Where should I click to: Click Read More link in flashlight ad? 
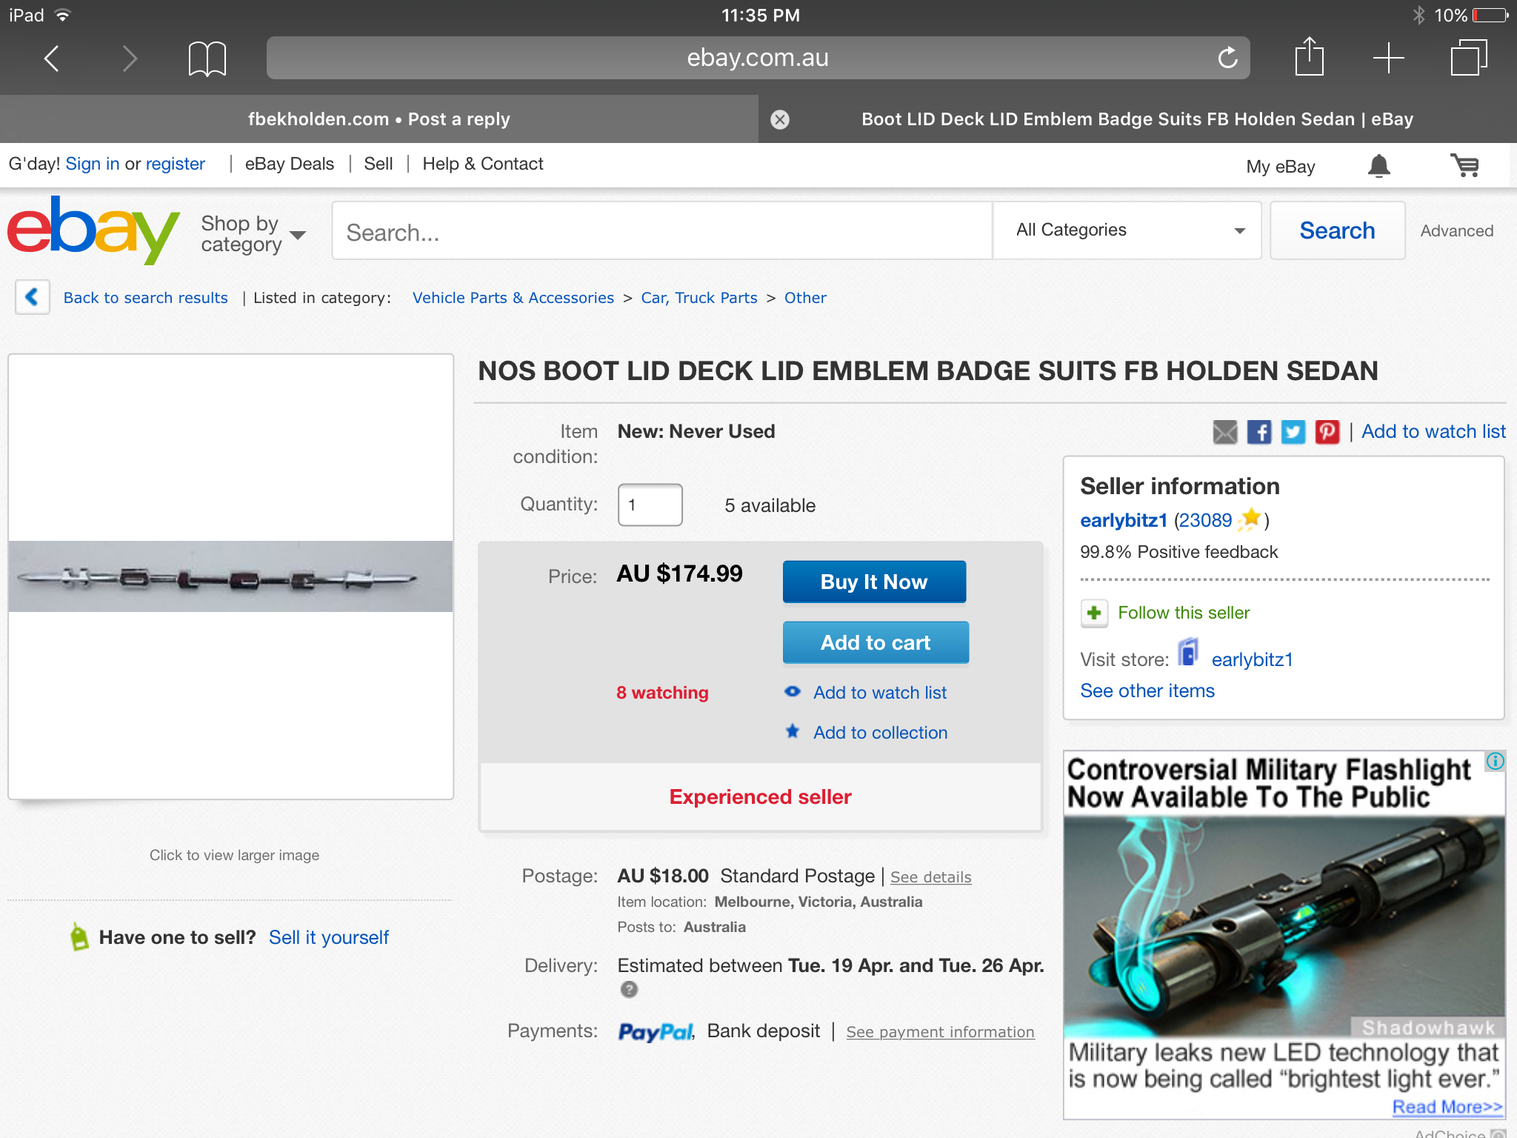tap(1447, 1107)
